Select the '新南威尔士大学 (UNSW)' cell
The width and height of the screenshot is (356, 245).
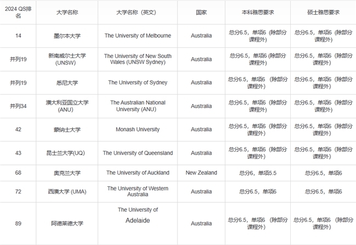[67, 59]
